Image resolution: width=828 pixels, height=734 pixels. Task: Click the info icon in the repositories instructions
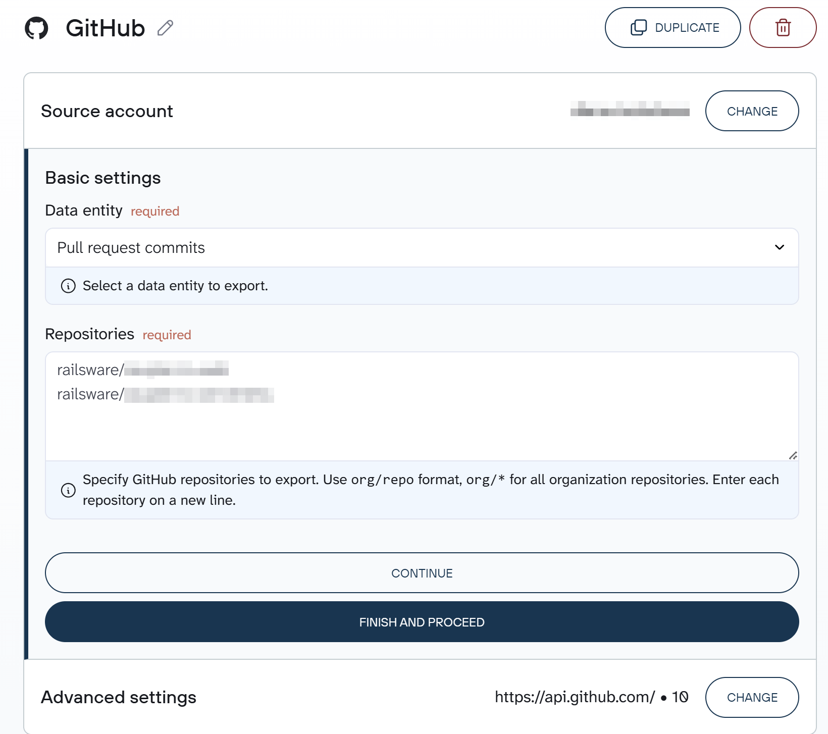pyautogui.click(x=68, y=490)
